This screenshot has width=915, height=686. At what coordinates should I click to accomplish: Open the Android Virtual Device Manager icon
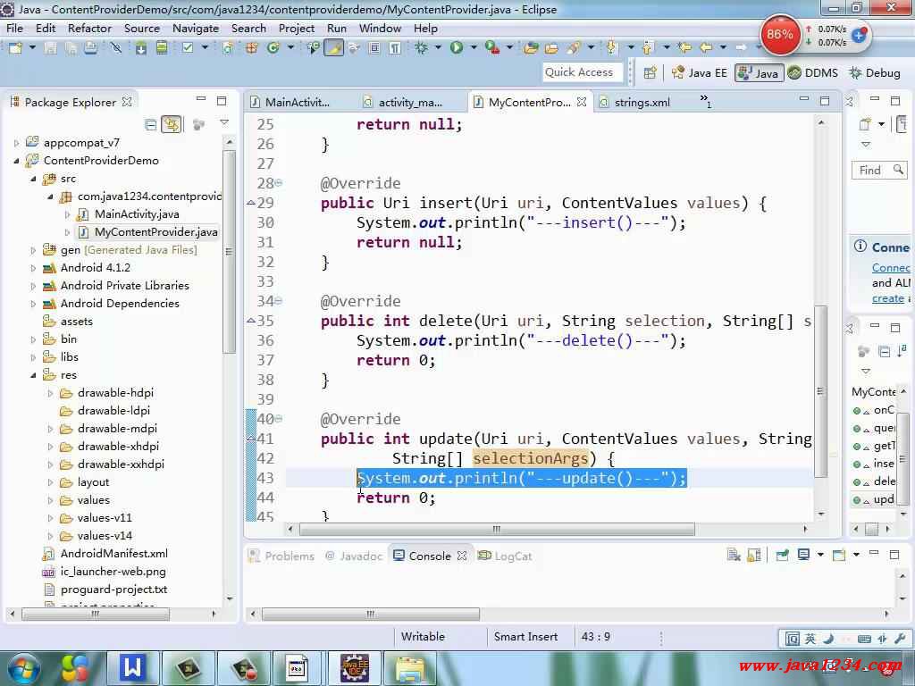pos(162,48)
